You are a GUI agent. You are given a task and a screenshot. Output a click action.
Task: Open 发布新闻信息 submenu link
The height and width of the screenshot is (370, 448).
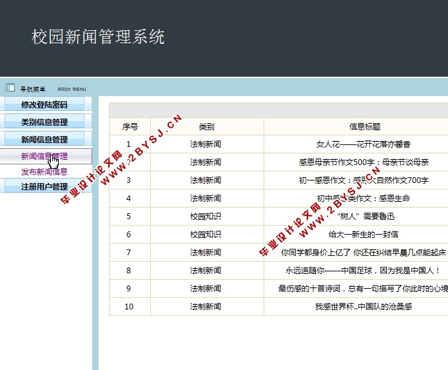tap(44, 171)
